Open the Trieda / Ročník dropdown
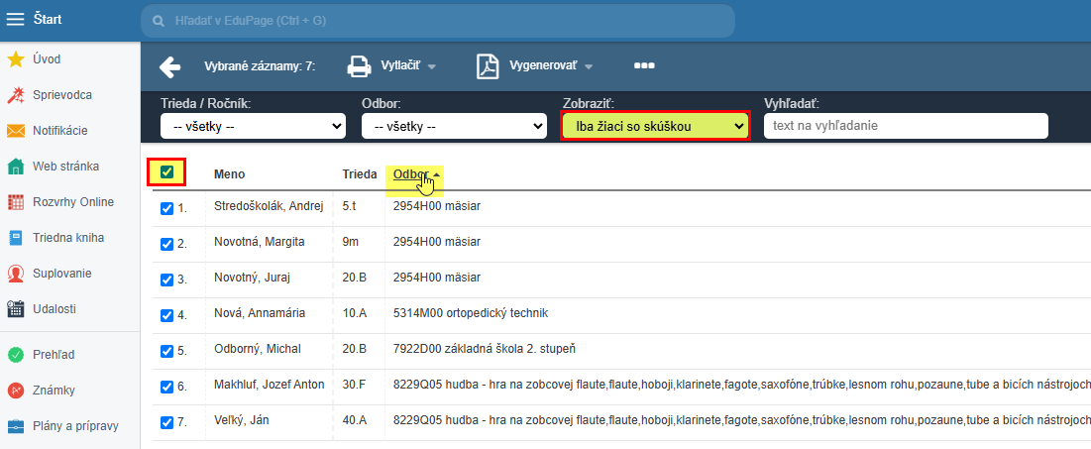Viewport: 1091px width, 449px height. [254, 126]
